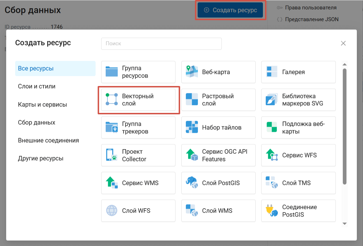This screenshot has height=246, width=363.
Task: Select 'Внешние соединения' in sidebar
Action: pyautogui.click(x=48, y=140)
